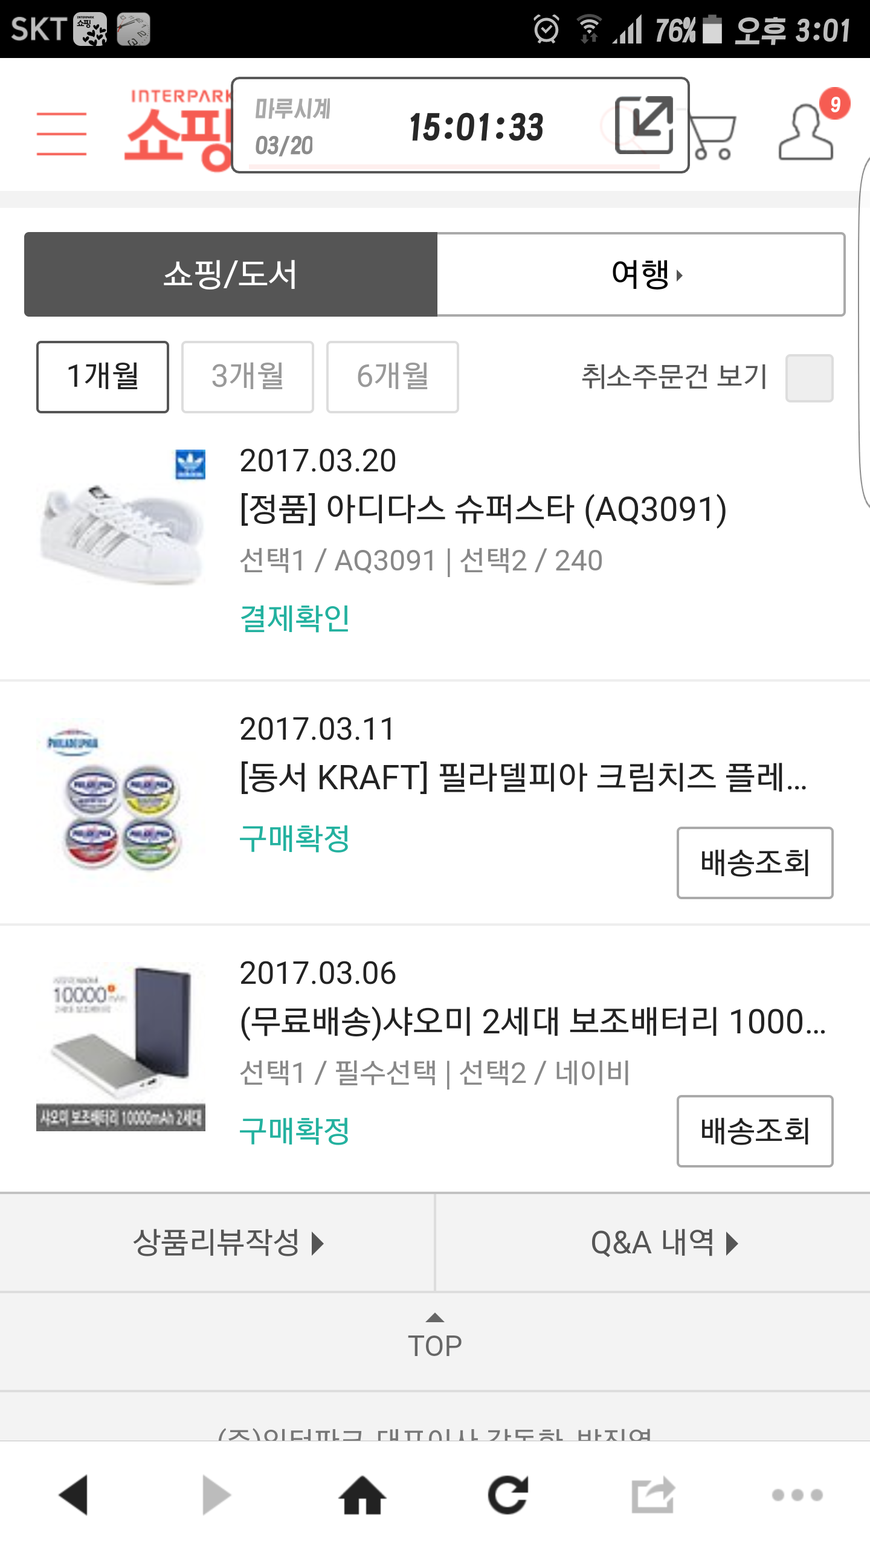
Task: Open the hamburger menu
Action: pyautogui.click(x=61, y=134)
